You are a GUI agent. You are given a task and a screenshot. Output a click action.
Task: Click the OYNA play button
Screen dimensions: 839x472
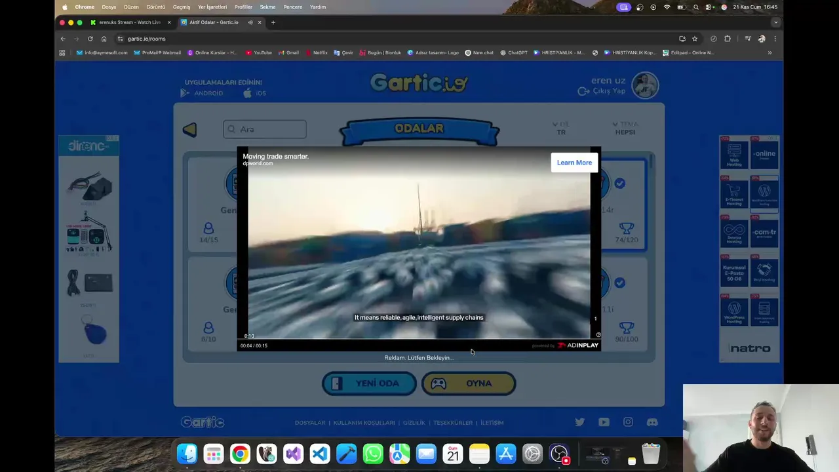[x=469, y=383]
